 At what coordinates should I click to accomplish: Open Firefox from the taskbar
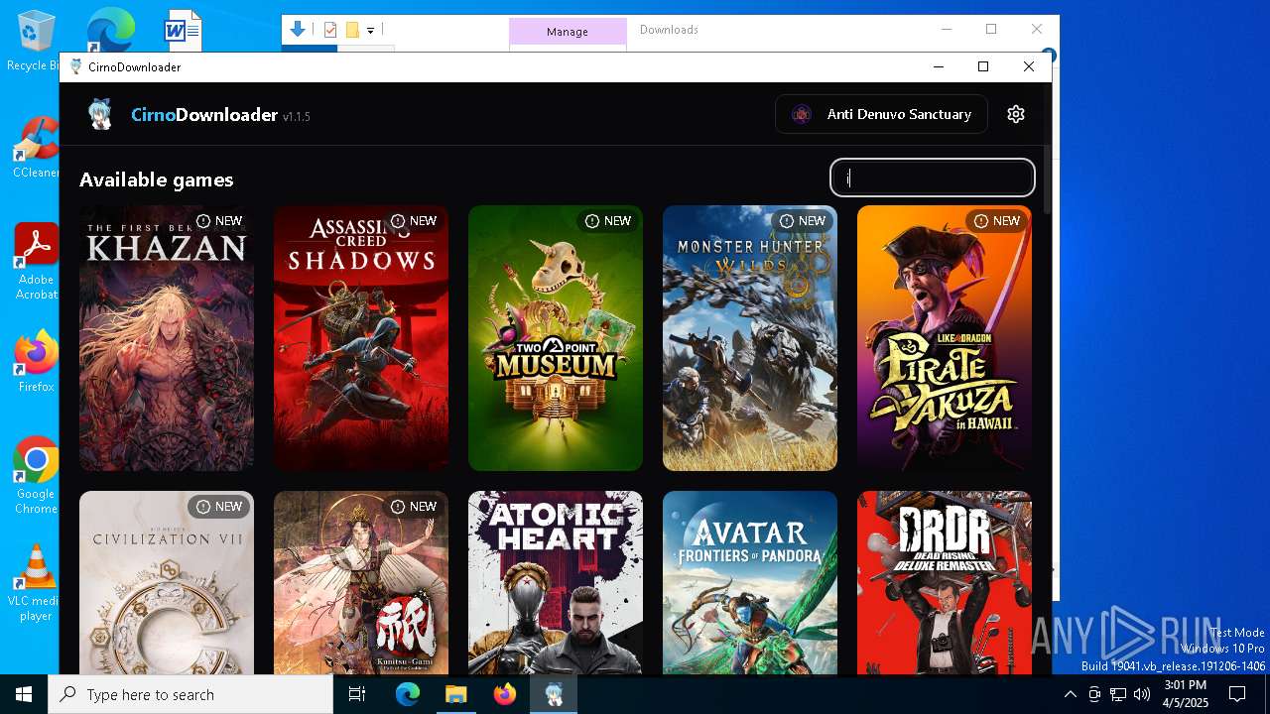coord(505,694)
